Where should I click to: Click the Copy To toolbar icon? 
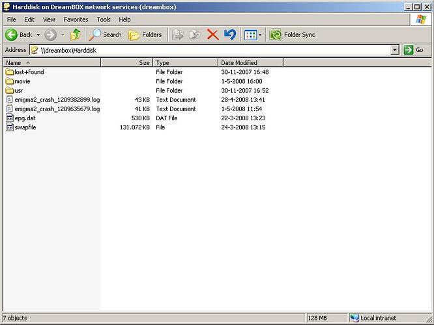pos(195,35)
